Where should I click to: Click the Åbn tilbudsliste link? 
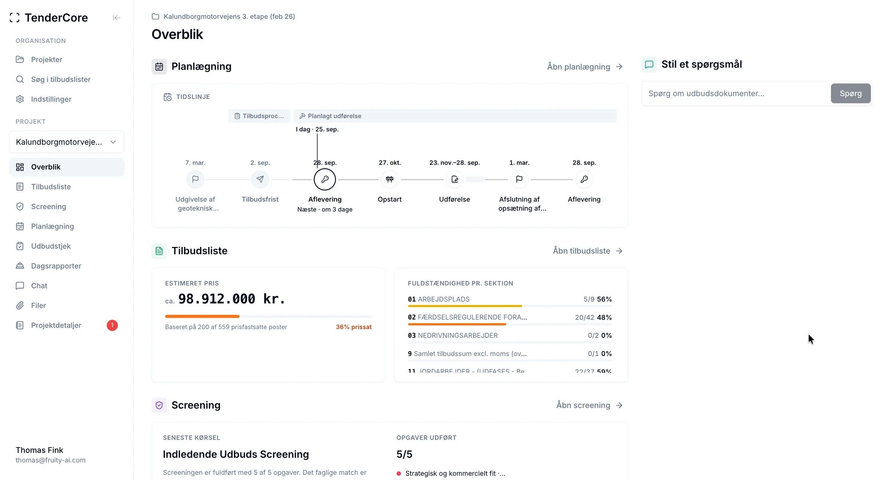coord(588,251)
